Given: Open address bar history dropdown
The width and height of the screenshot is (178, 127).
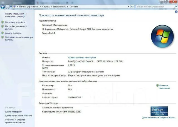Looking at the screenshot, I should [128, 7].
